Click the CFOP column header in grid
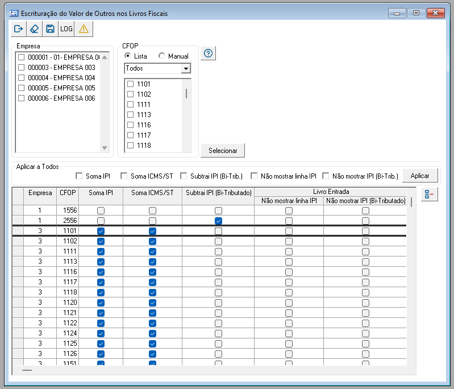The height and width of the screenshot is (389, 454). coord(68,196)
